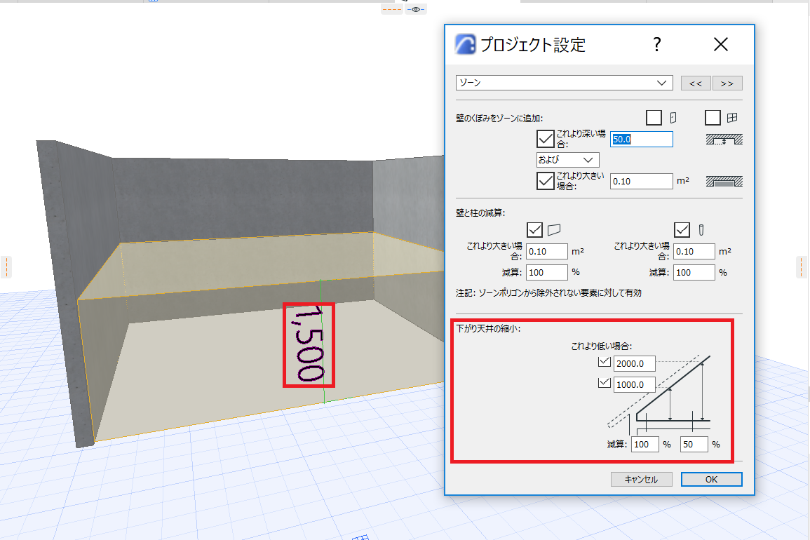This screenshot has width=810, height=540.
Task: Click the キャンセル button
Action: [641, 480]
